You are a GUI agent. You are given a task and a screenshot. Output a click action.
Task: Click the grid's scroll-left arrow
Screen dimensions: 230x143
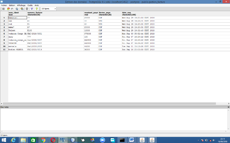point(1,104)
